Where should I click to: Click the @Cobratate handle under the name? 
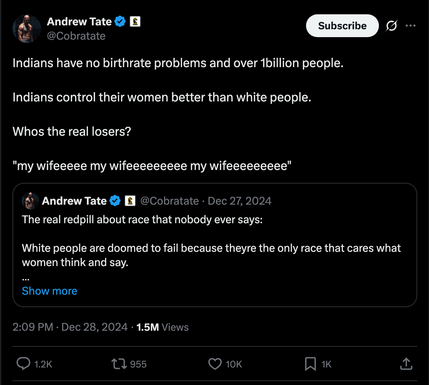[76, 36]
